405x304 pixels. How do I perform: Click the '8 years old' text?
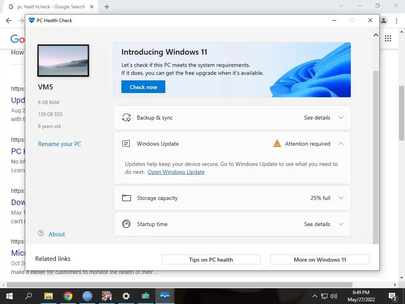[x=49, y=126]
